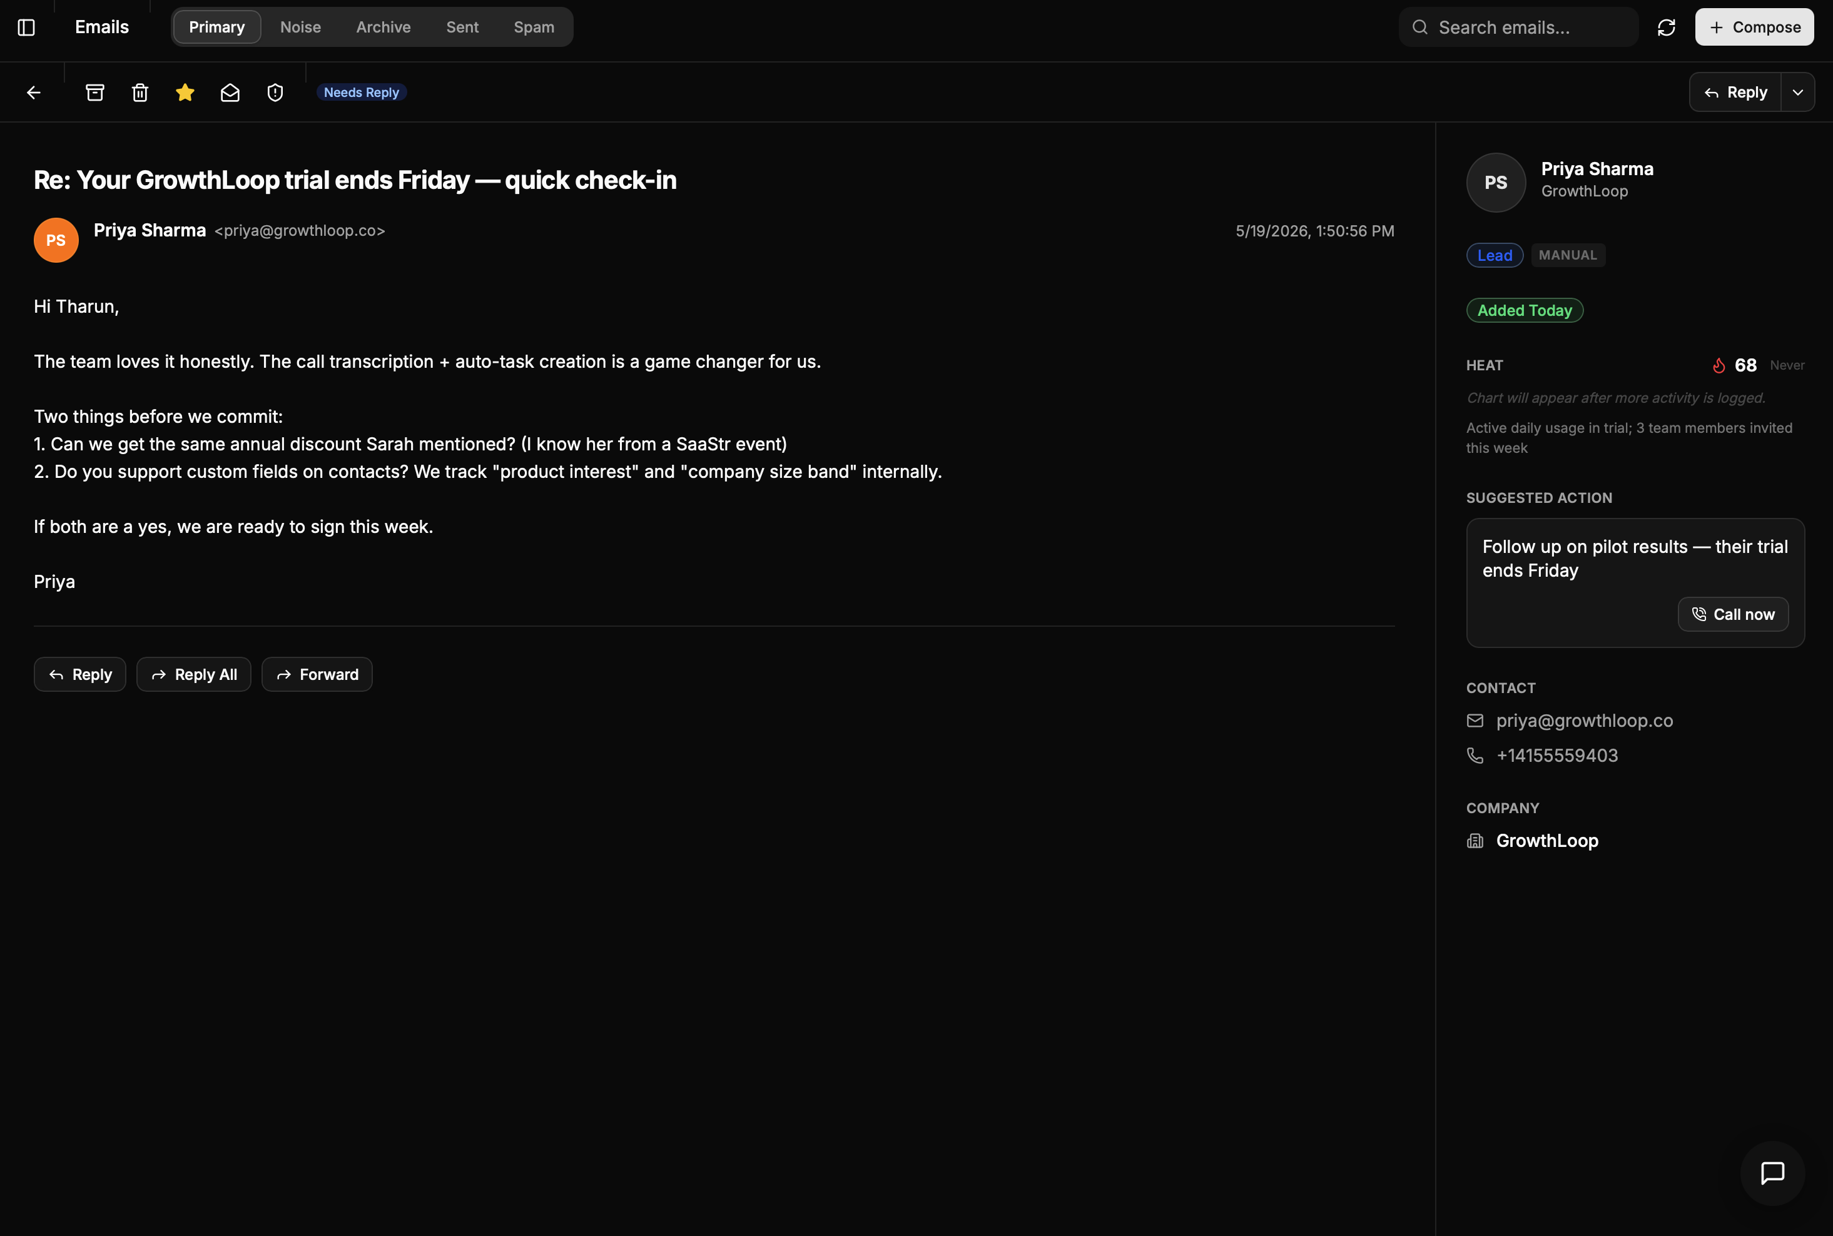Report spam using the shield alert icon
Image resolution: width=1833 pixels, height=1236 pixels.
[x=275, y=92]
